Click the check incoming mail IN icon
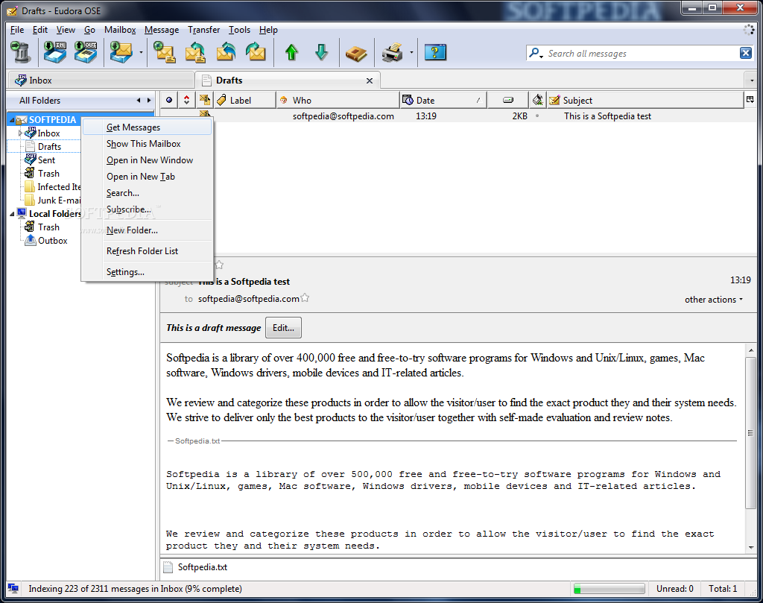The height and width of the screenshot is (603, 763). pyautogui.click(x=55, y=52)
